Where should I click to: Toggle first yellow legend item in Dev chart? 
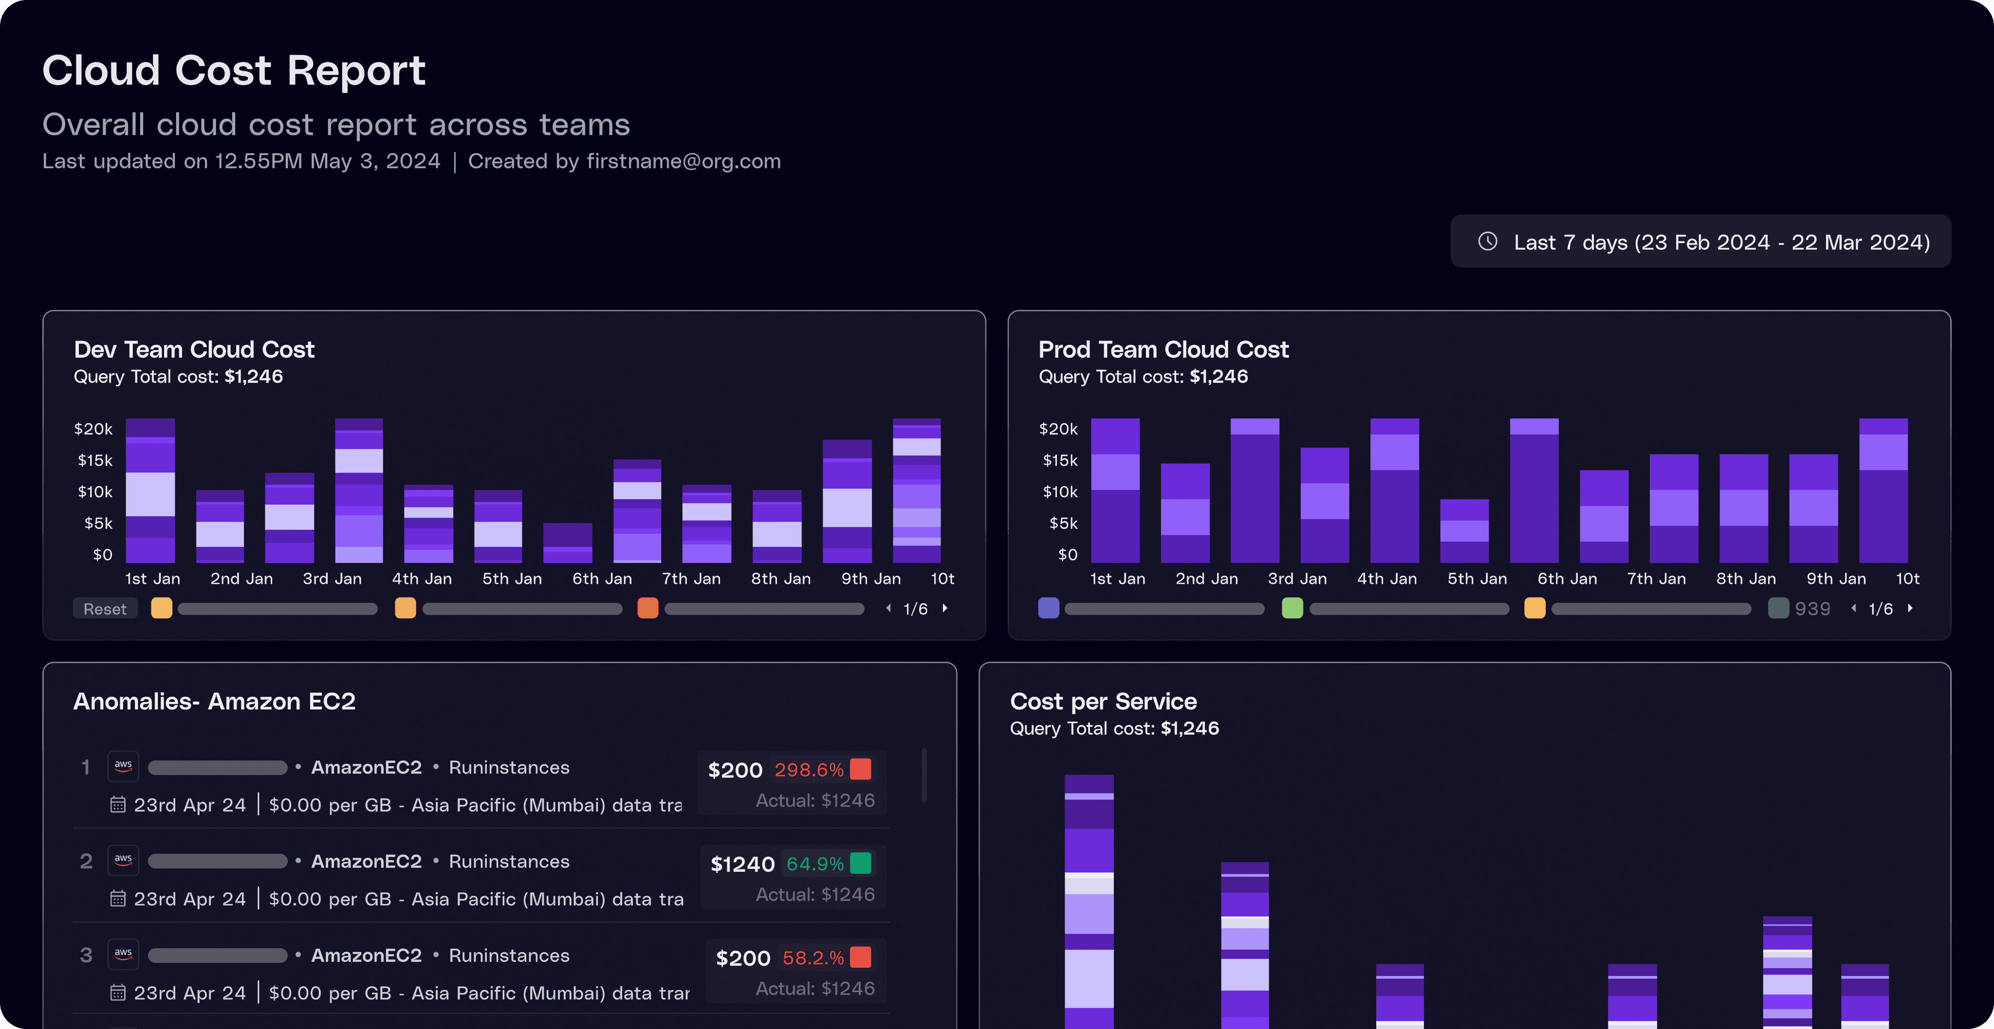coord(161,608)
